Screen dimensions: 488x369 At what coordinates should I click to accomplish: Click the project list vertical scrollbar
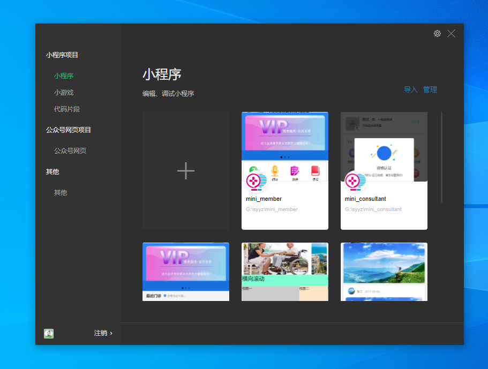click(x=441, y=157)
